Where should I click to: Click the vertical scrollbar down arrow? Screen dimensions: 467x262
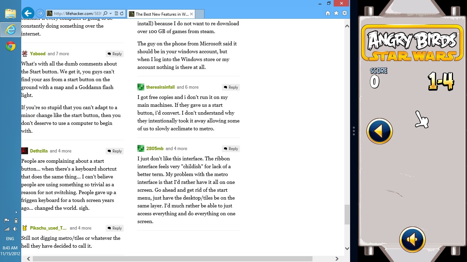[347, 249]
